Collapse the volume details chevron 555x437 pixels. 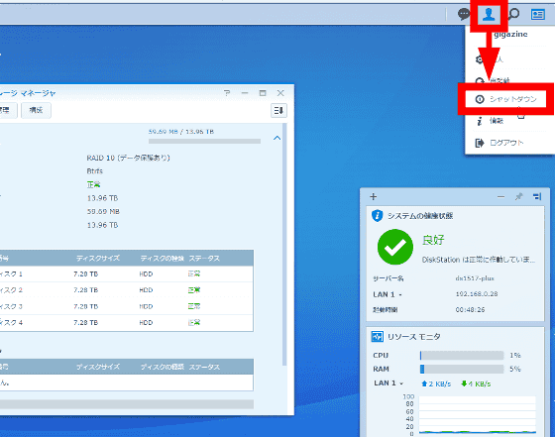click(x=277, y=138)
